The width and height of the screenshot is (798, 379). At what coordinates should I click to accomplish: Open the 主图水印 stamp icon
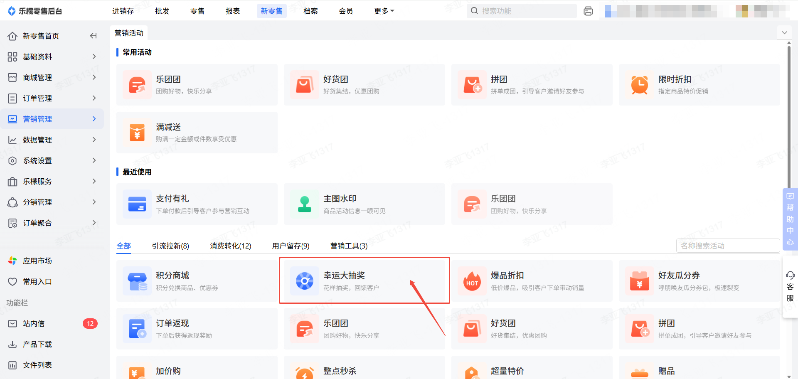(x=305, y=204)
